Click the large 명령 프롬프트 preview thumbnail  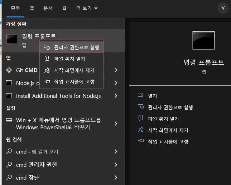(203, 40)
